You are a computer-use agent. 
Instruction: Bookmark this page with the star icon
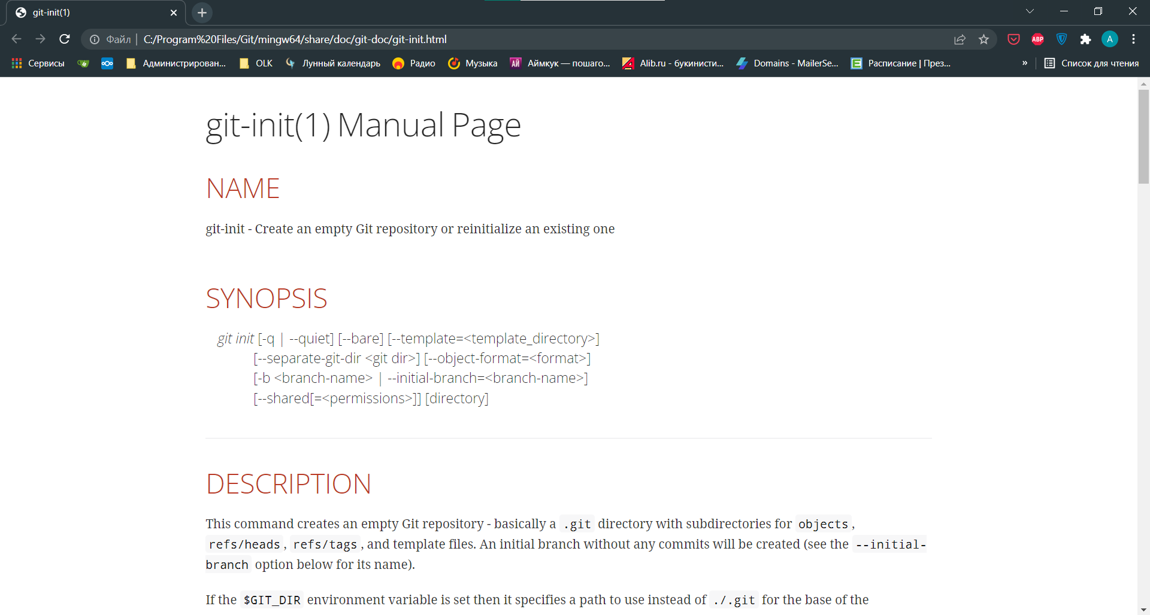pos(983,39)
